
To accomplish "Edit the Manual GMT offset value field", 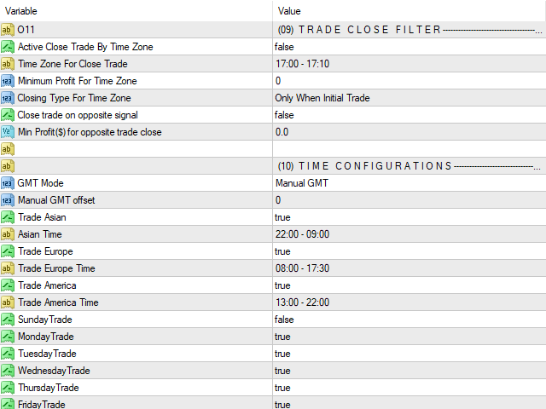I will tap(409, 200).
